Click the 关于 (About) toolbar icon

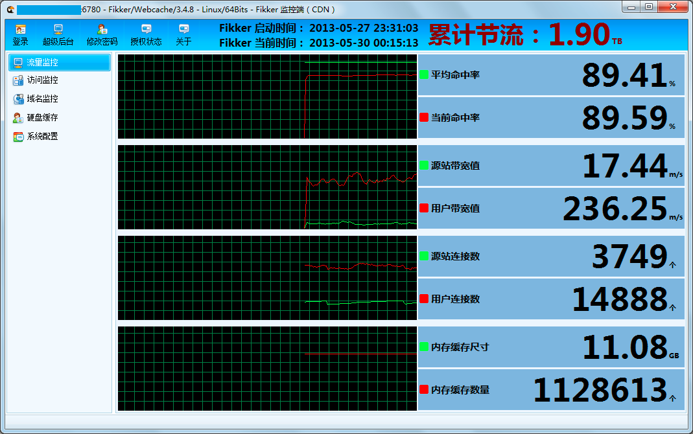tap(183, 34)
